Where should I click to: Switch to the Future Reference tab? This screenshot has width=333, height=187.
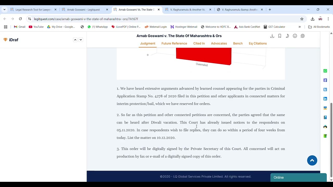[x=174, y=43]
